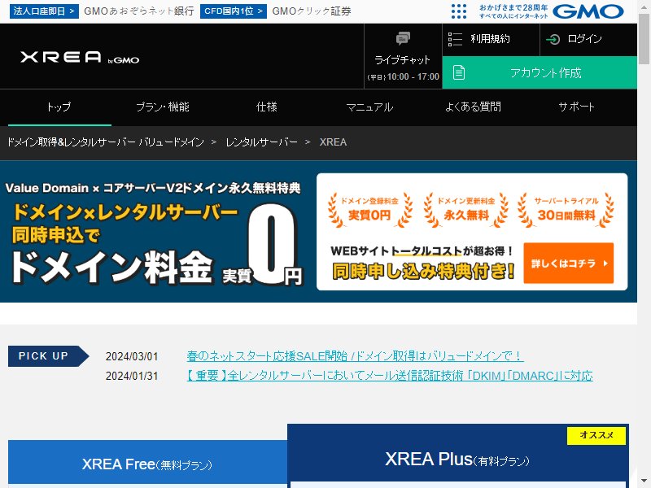Click the サーバートライアル 30日間無料 laurel badge
The width and height of the screenshot is (651, 488).
tap(566, 210)
